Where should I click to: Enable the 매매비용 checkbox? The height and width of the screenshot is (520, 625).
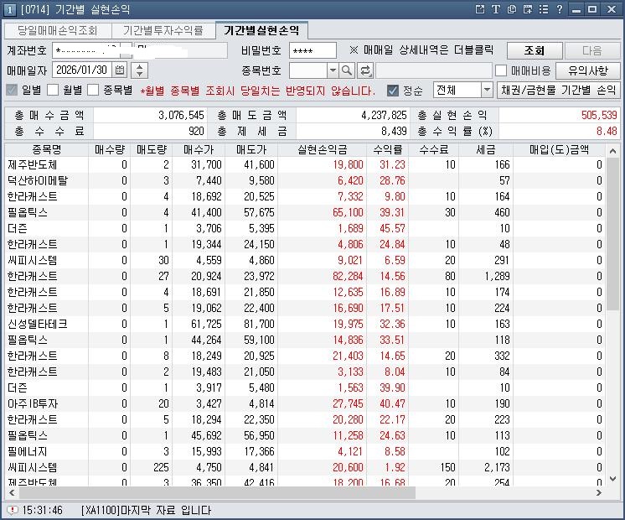[x=501, y=70]
